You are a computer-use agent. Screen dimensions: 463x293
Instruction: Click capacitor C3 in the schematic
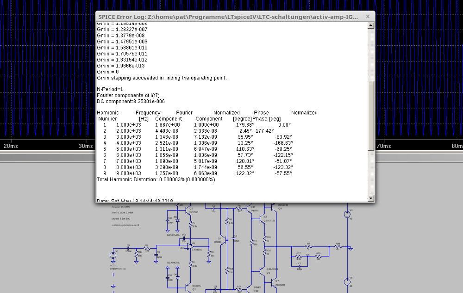156,255
